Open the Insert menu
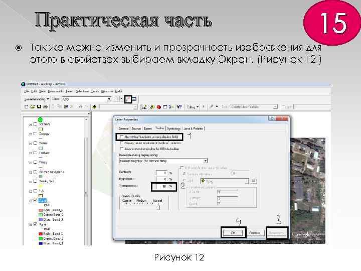 (69, 91)
